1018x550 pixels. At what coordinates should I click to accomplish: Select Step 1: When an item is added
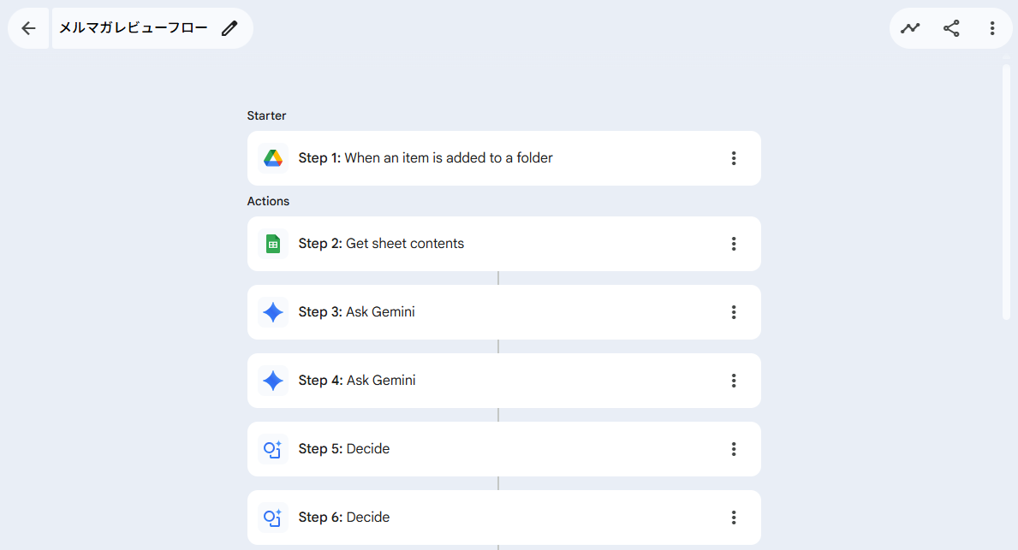[426, 158]
